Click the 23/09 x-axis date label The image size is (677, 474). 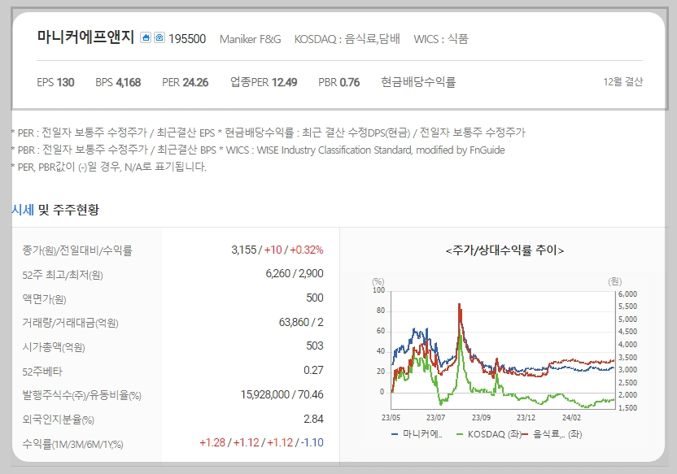point(481,418)
